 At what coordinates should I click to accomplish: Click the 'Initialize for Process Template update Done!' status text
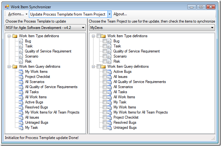click(x=42, y=138)
